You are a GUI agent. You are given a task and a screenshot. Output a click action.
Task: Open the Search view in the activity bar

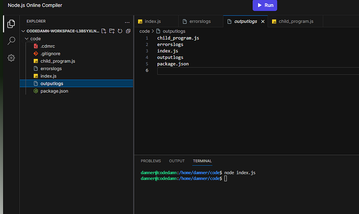pos(11,41)
